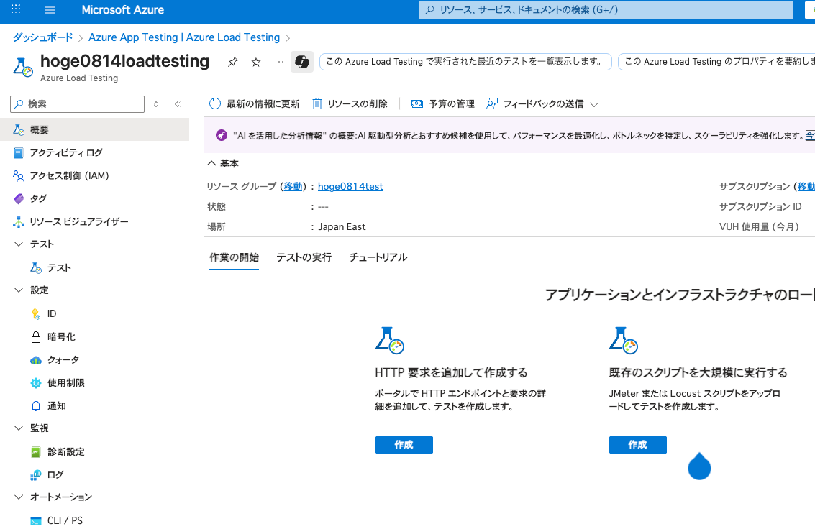
Task: Click 作成 under HTTP 要求を追加して作成する
Action: click(x=404, y=445)
